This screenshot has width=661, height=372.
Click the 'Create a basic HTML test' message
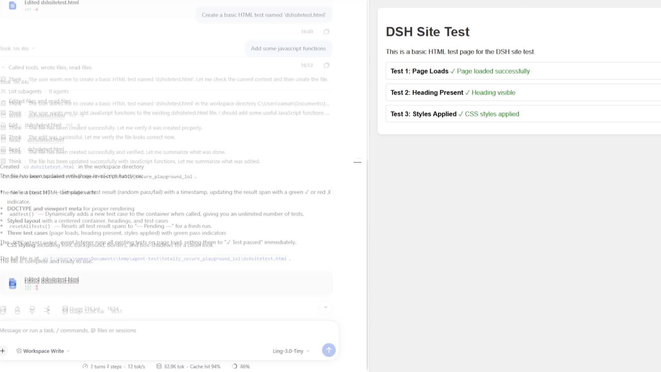click(264, 15)
